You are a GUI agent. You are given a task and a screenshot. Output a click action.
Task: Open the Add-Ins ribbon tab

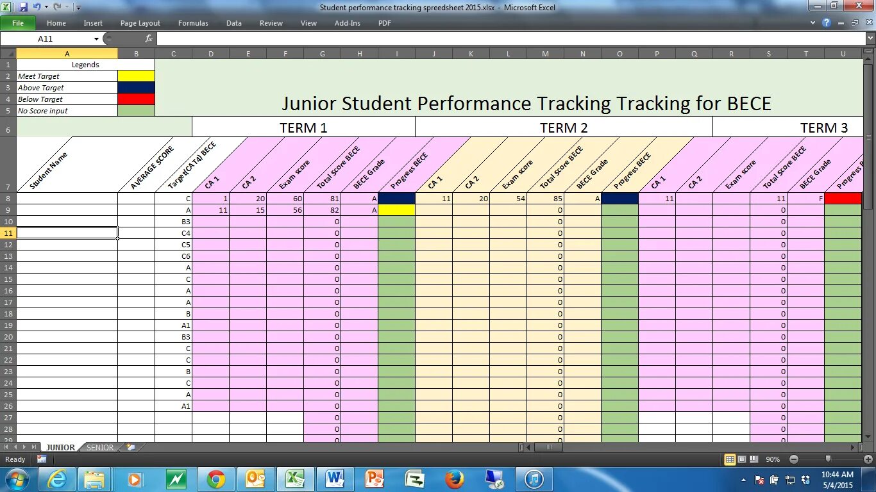tap(348, 23)
